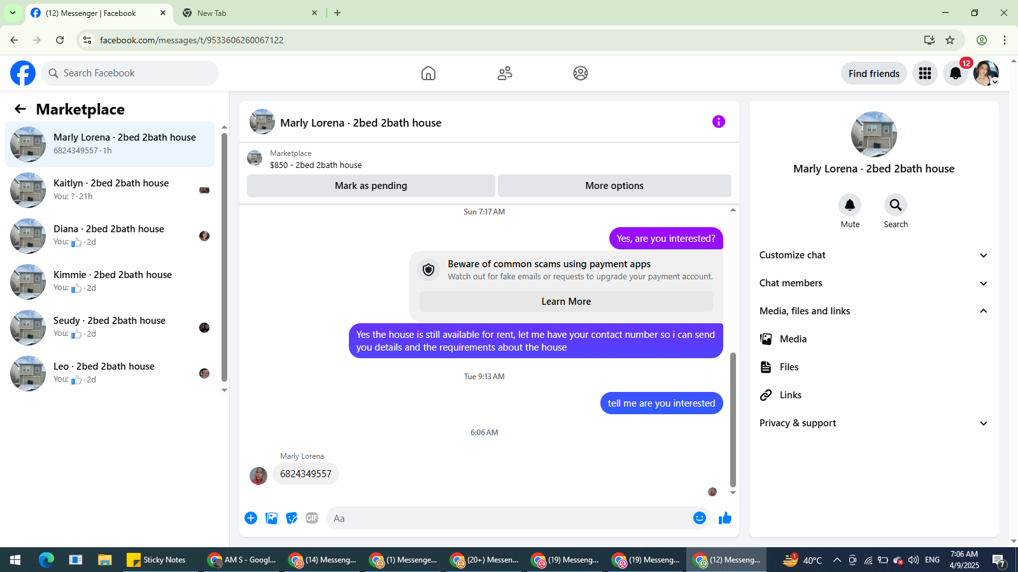The image size is (1018, 572).
Task: Open conversation information purple icon
Action: pos(719,122)
